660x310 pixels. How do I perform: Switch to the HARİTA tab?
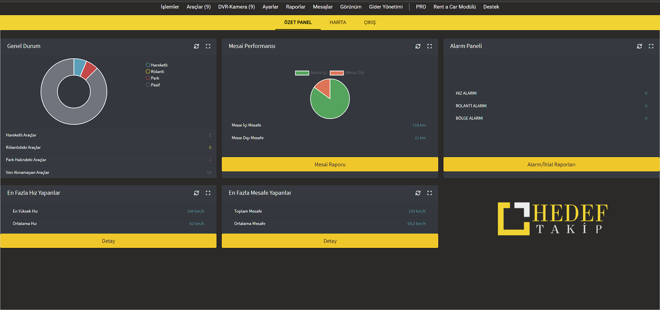pyautogui.click(x=338, y=22)
